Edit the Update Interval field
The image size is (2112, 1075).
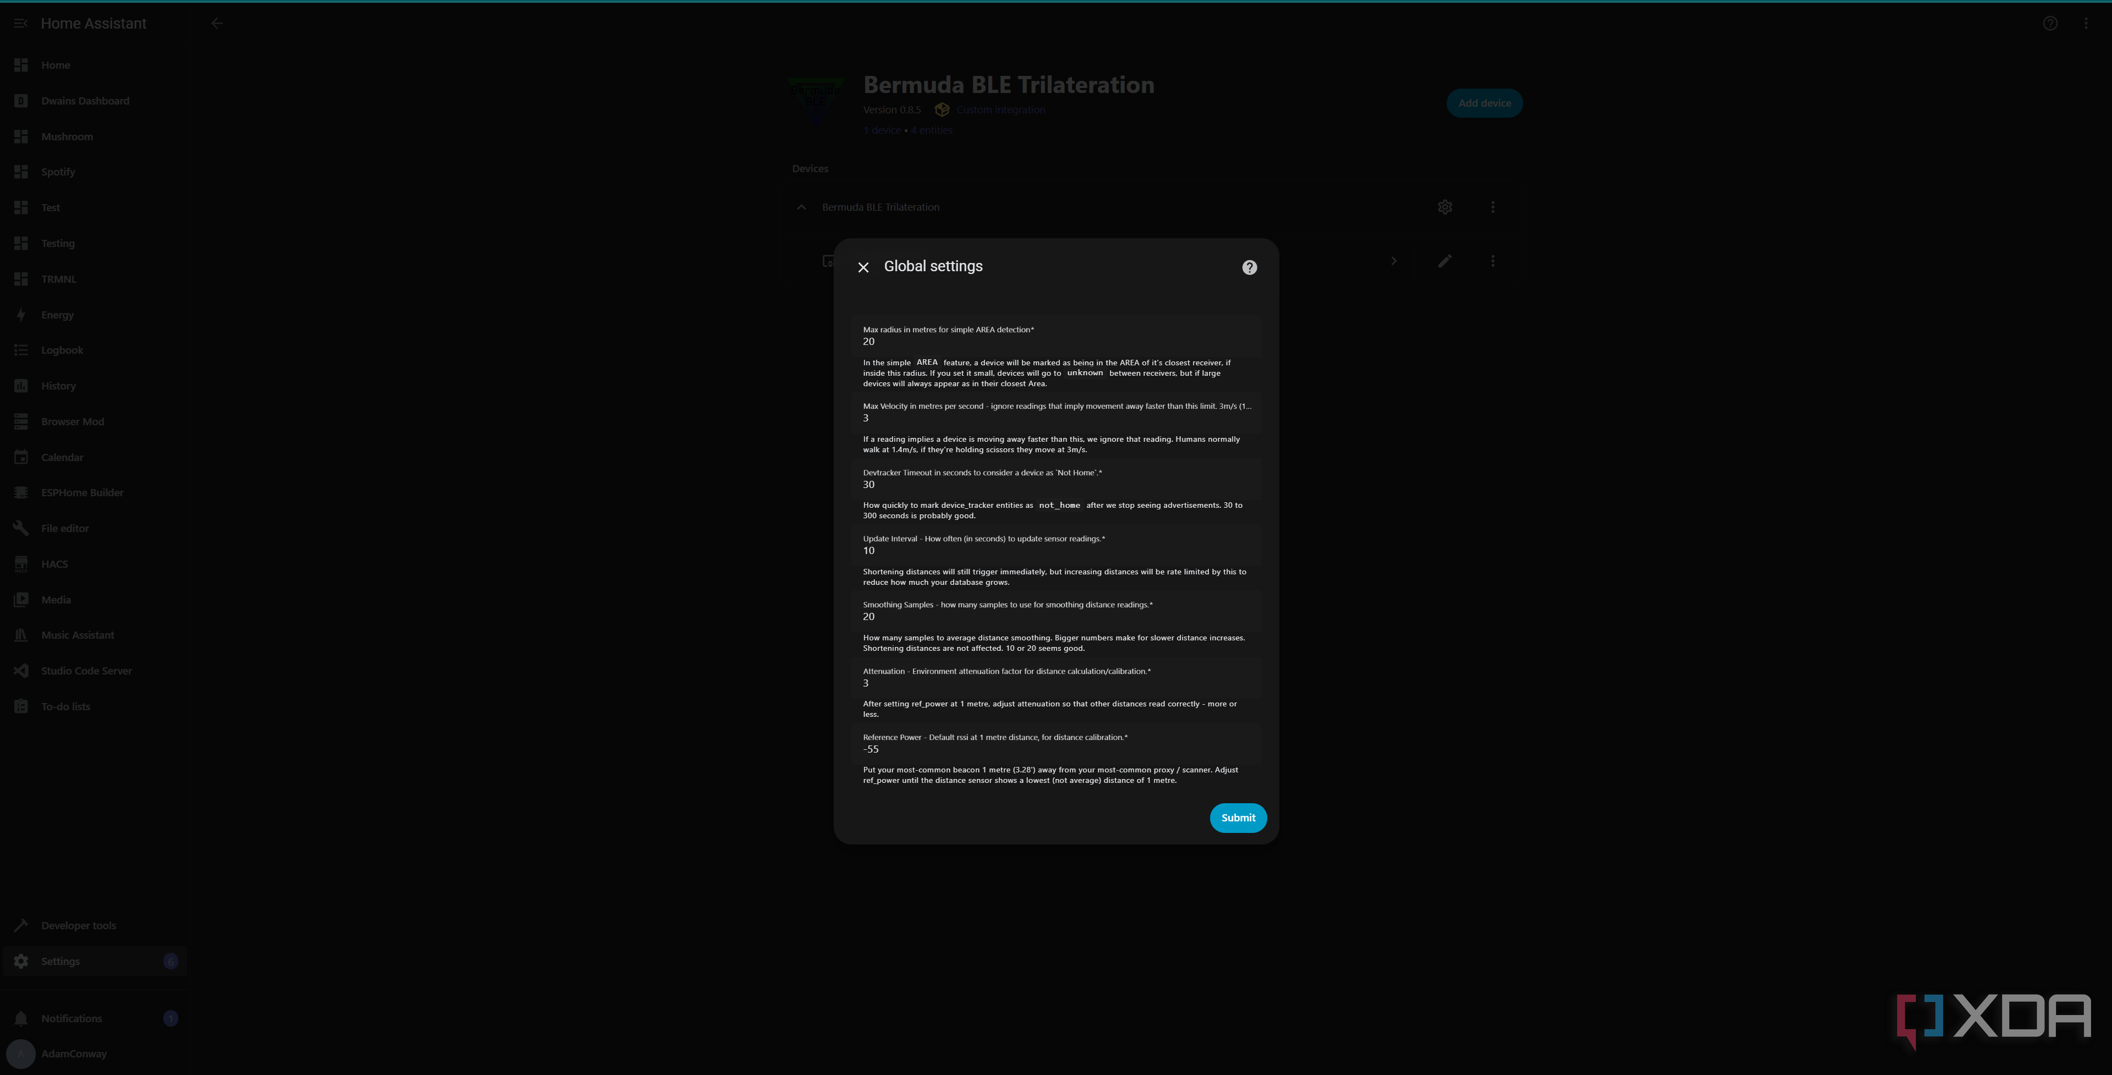[x=1056, y=545]
